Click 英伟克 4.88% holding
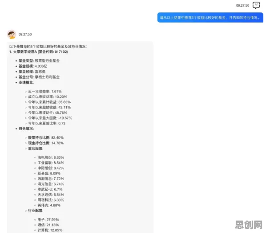 [x=49, y=205]
